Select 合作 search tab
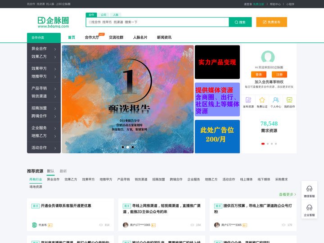Image resolution: width=324 pixels, height=243 pixels. pos(91,15)
